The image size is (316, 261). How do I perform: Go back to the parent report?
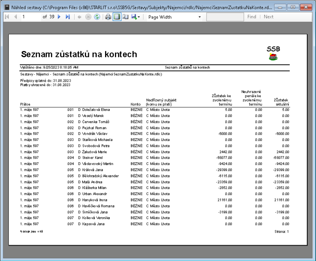(x=79, y=17)
